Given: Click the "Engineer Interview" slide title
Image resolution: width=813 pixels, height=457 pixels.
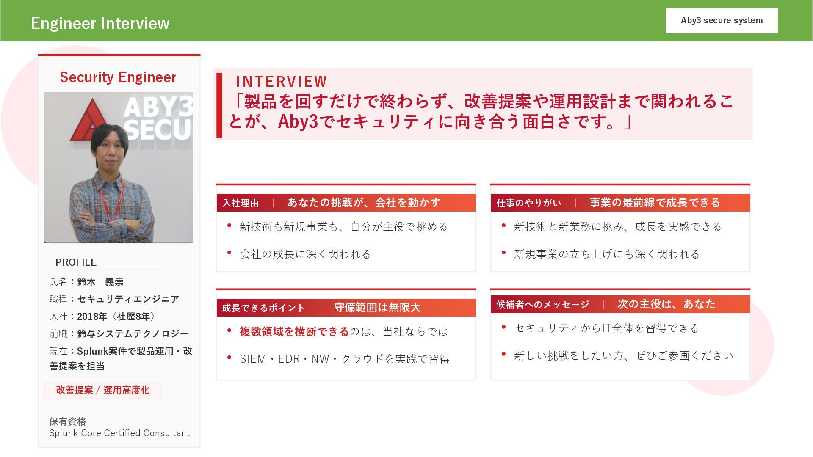Looking at the screenshot, I should tap(100, 23).
